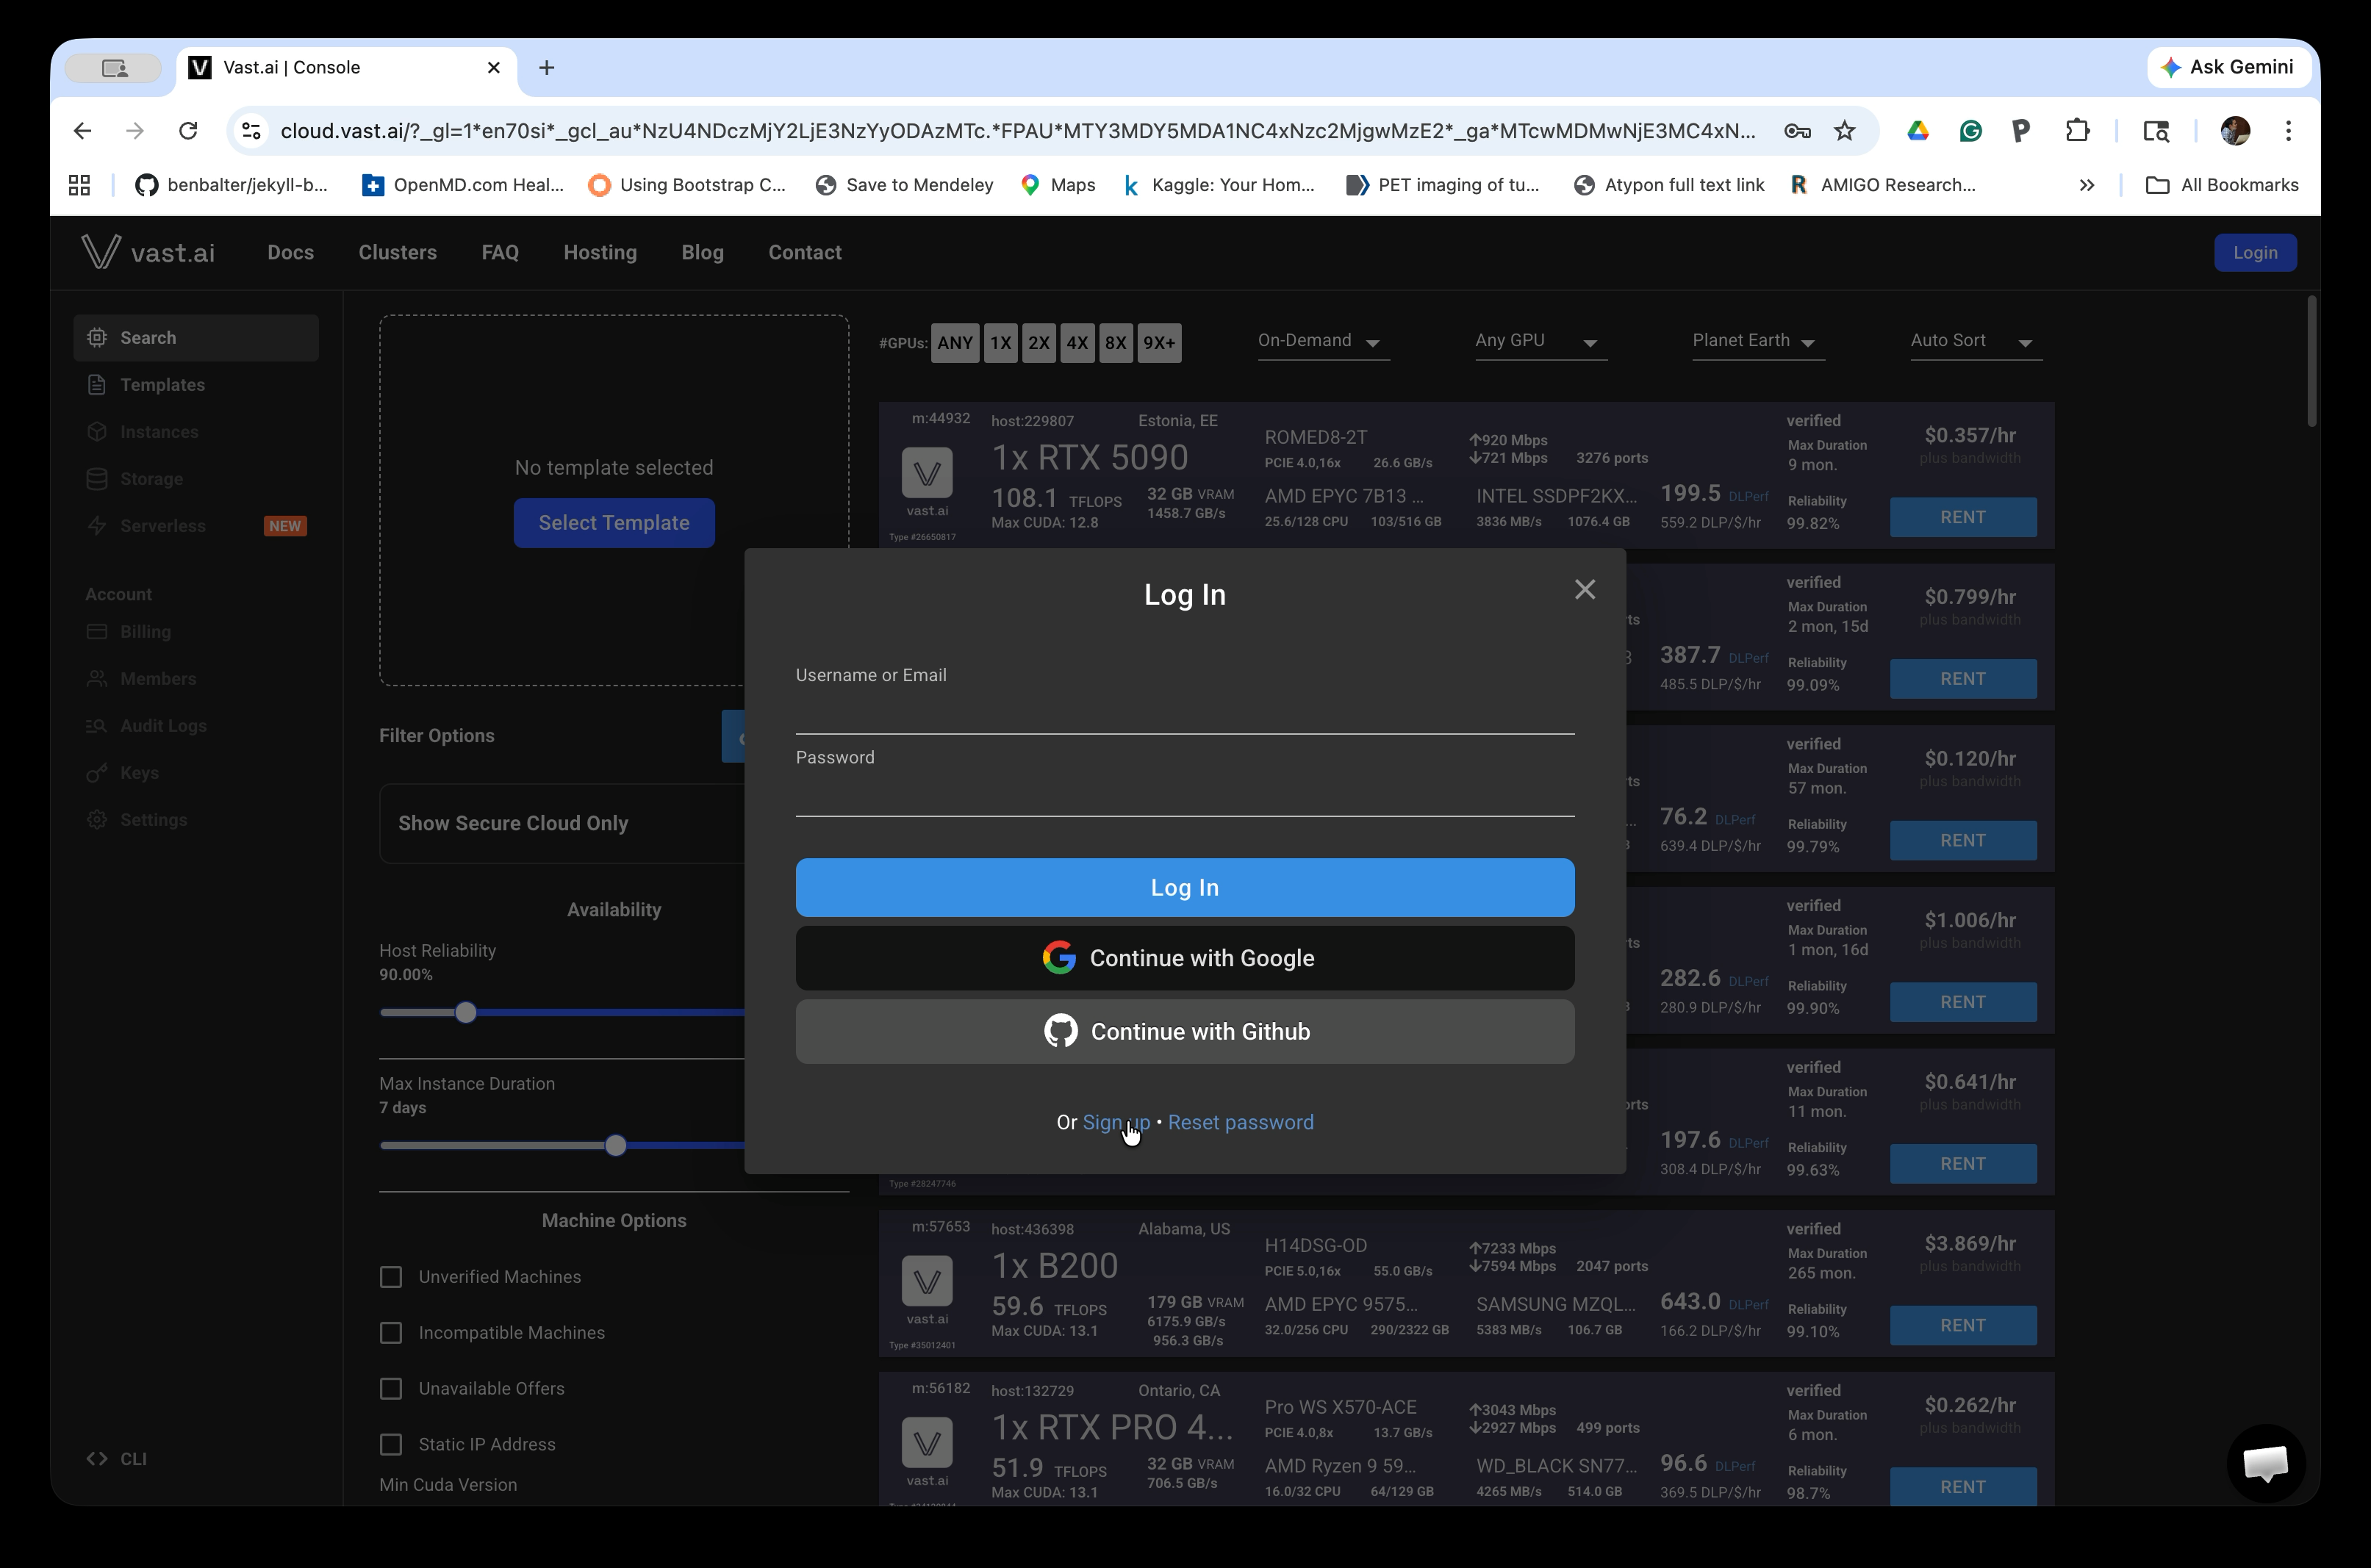This screenshot has width=2371, height=1568.
Task: Continue with Google sign-in
Action: [x=1185, y=958]
